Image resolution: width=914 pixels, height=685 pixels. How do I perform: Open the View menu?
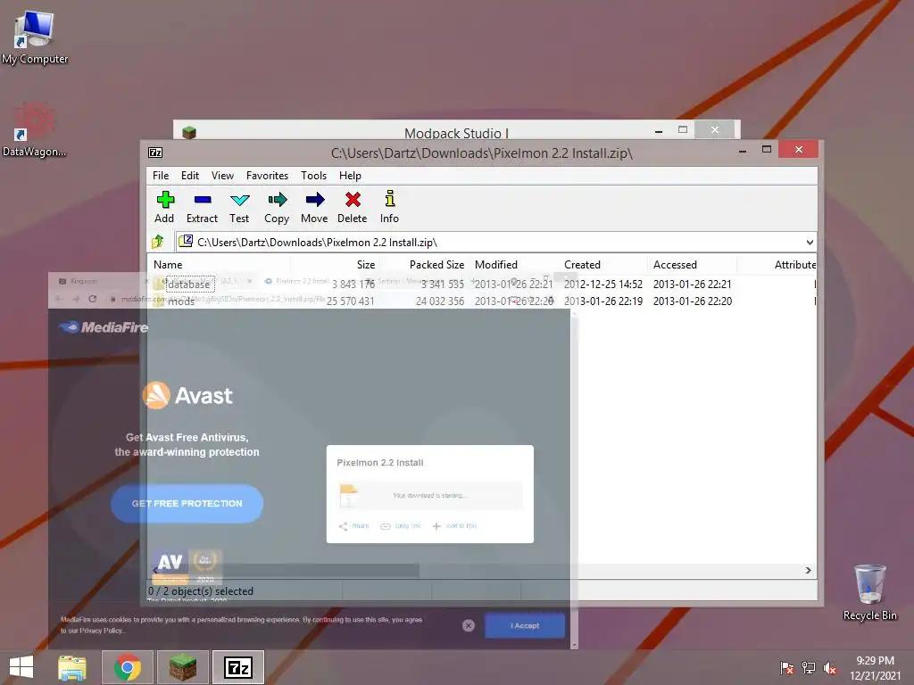(x=222, y=176)
